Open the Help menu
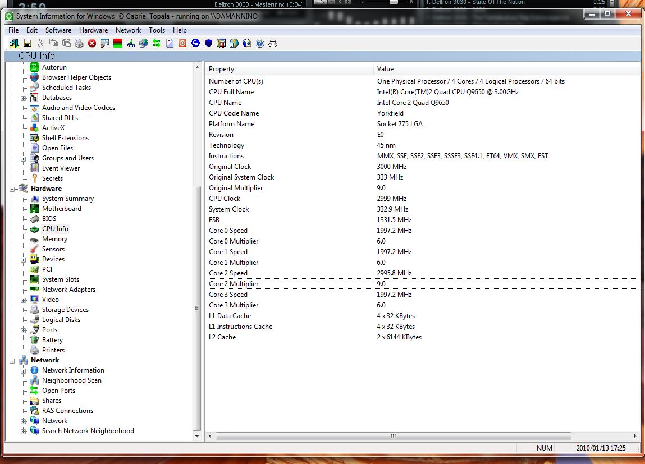 click(180, 30)
